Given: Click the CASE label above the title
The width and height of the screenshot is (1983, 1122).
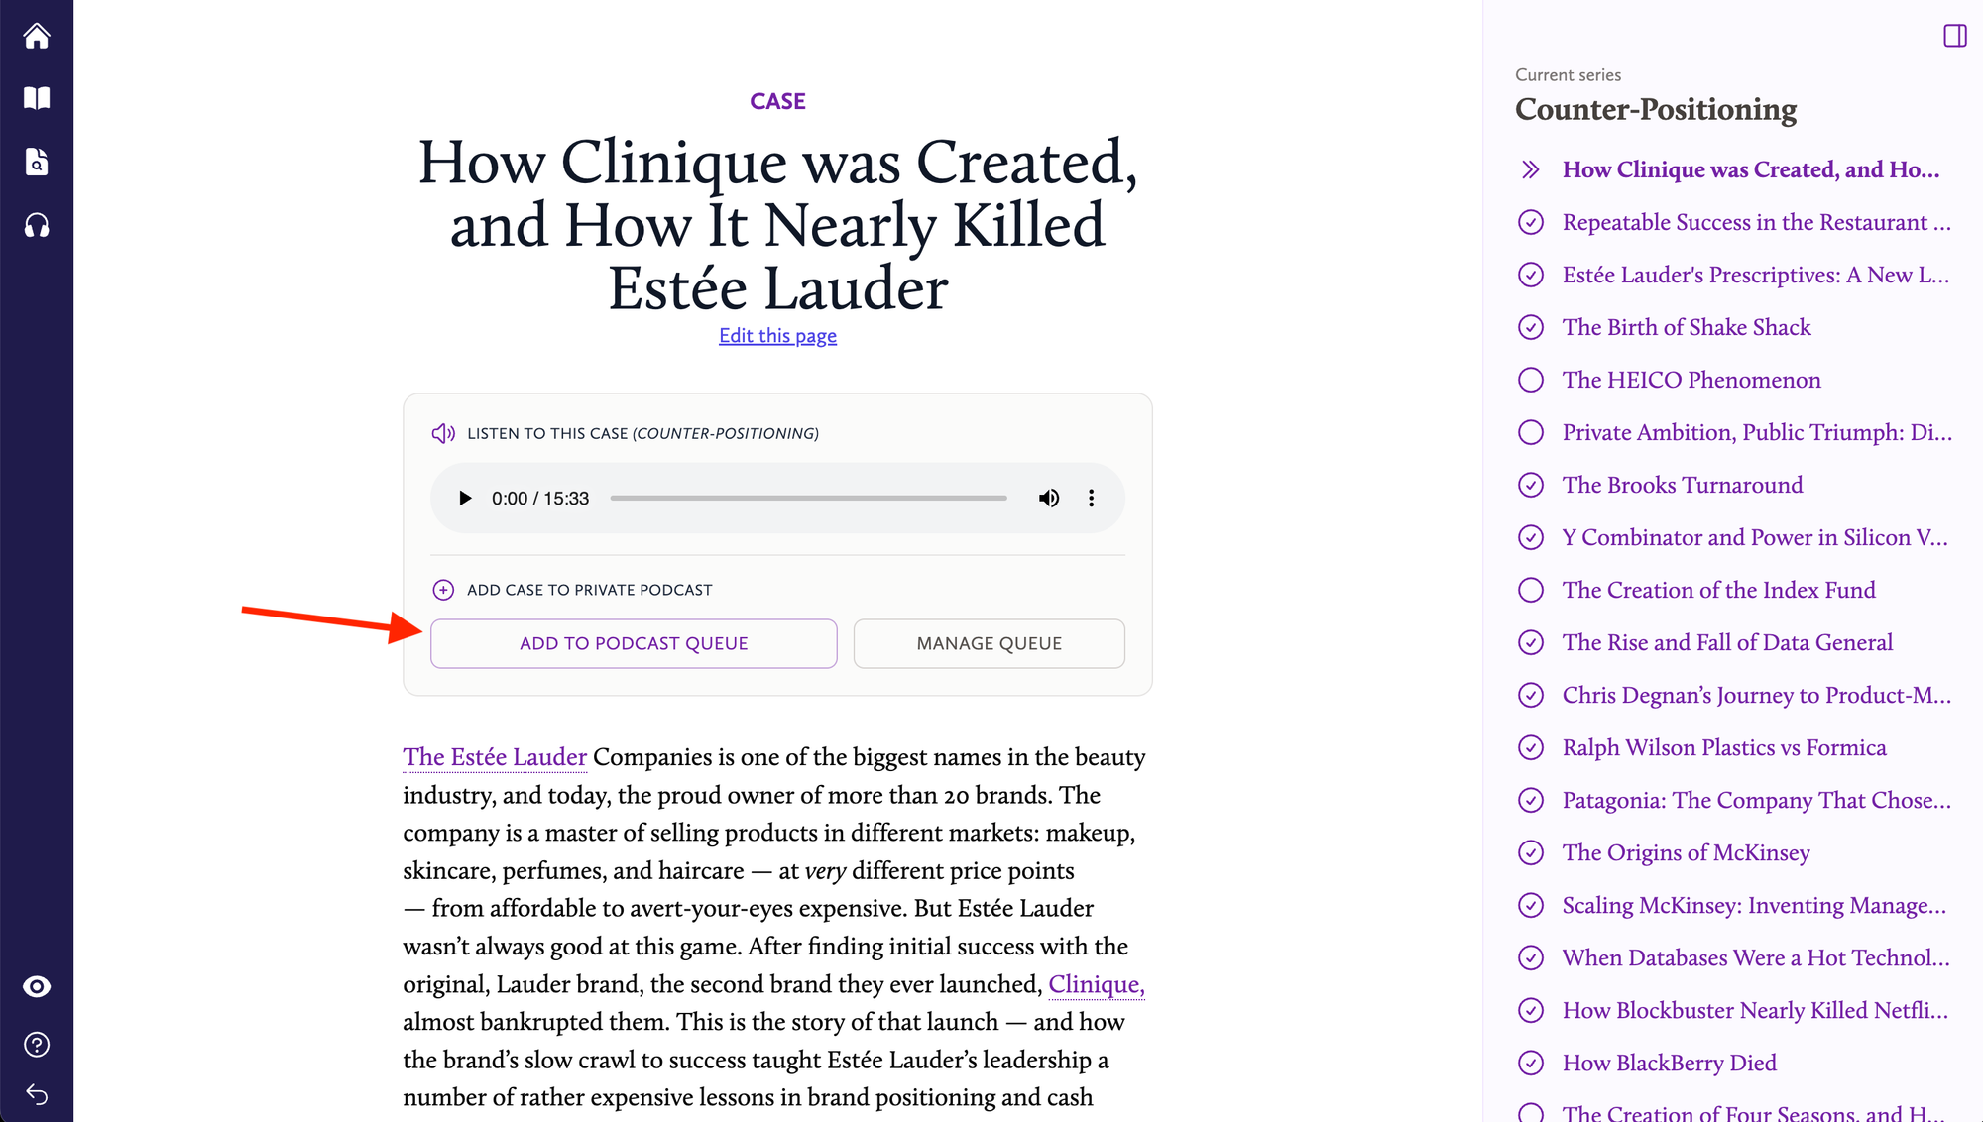Looking at the screenshot, I should click(777, 101).
